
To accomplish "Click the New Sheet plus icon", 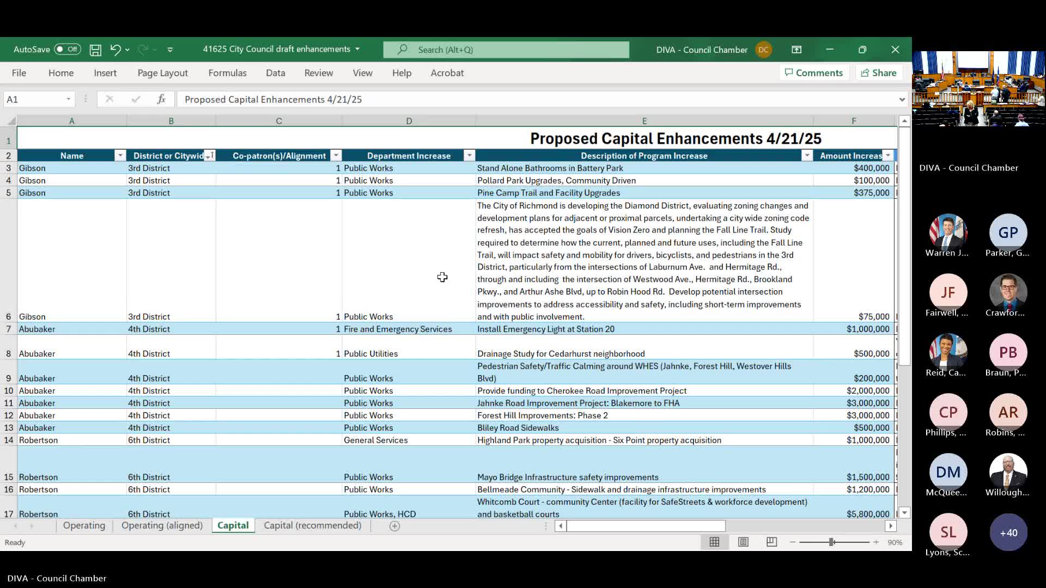I will (x=395, y=526).
